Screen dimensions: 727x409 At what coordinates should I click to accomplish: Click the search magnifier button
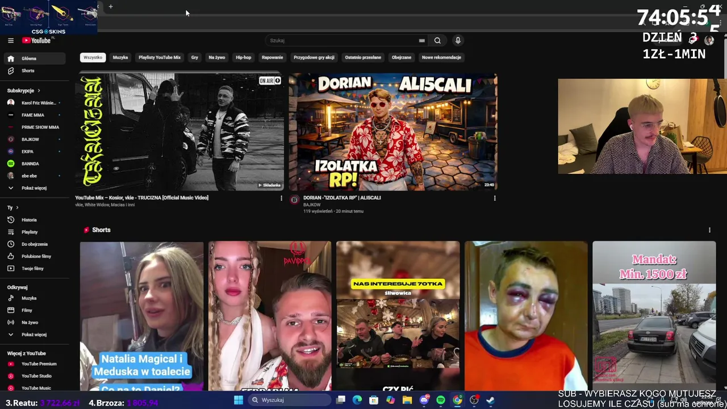(437, 40)
